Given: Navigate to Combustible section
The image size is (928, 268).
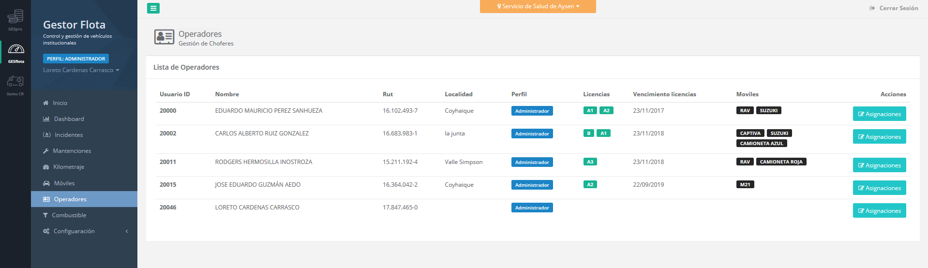Looking at the screenshot, I should [x=69, y=215].
